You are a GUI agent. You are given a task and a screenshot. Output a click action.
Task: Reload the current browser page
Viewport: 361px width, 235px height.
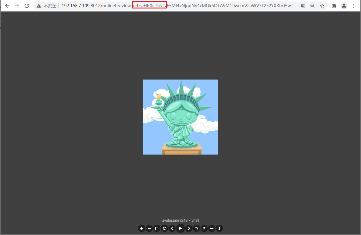pyautogui.click(x=27, y=6)
